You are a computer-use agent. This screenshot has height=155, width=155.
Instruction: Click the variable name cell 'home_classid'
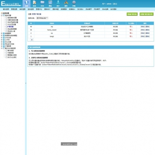click(x=52, y=30)
